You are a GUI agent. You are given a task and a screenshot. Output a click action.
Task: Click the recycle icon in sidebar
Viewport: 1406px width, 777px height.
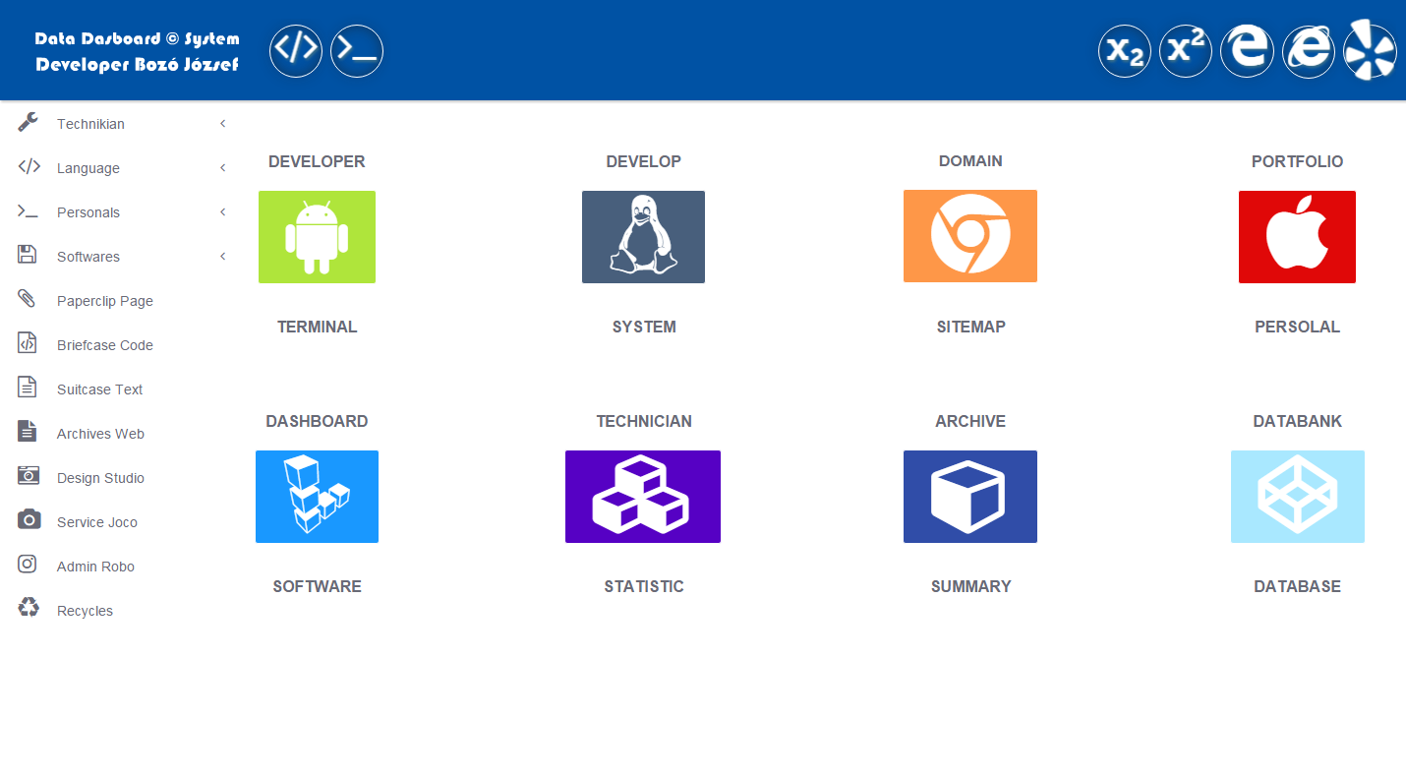click(29, 608)
